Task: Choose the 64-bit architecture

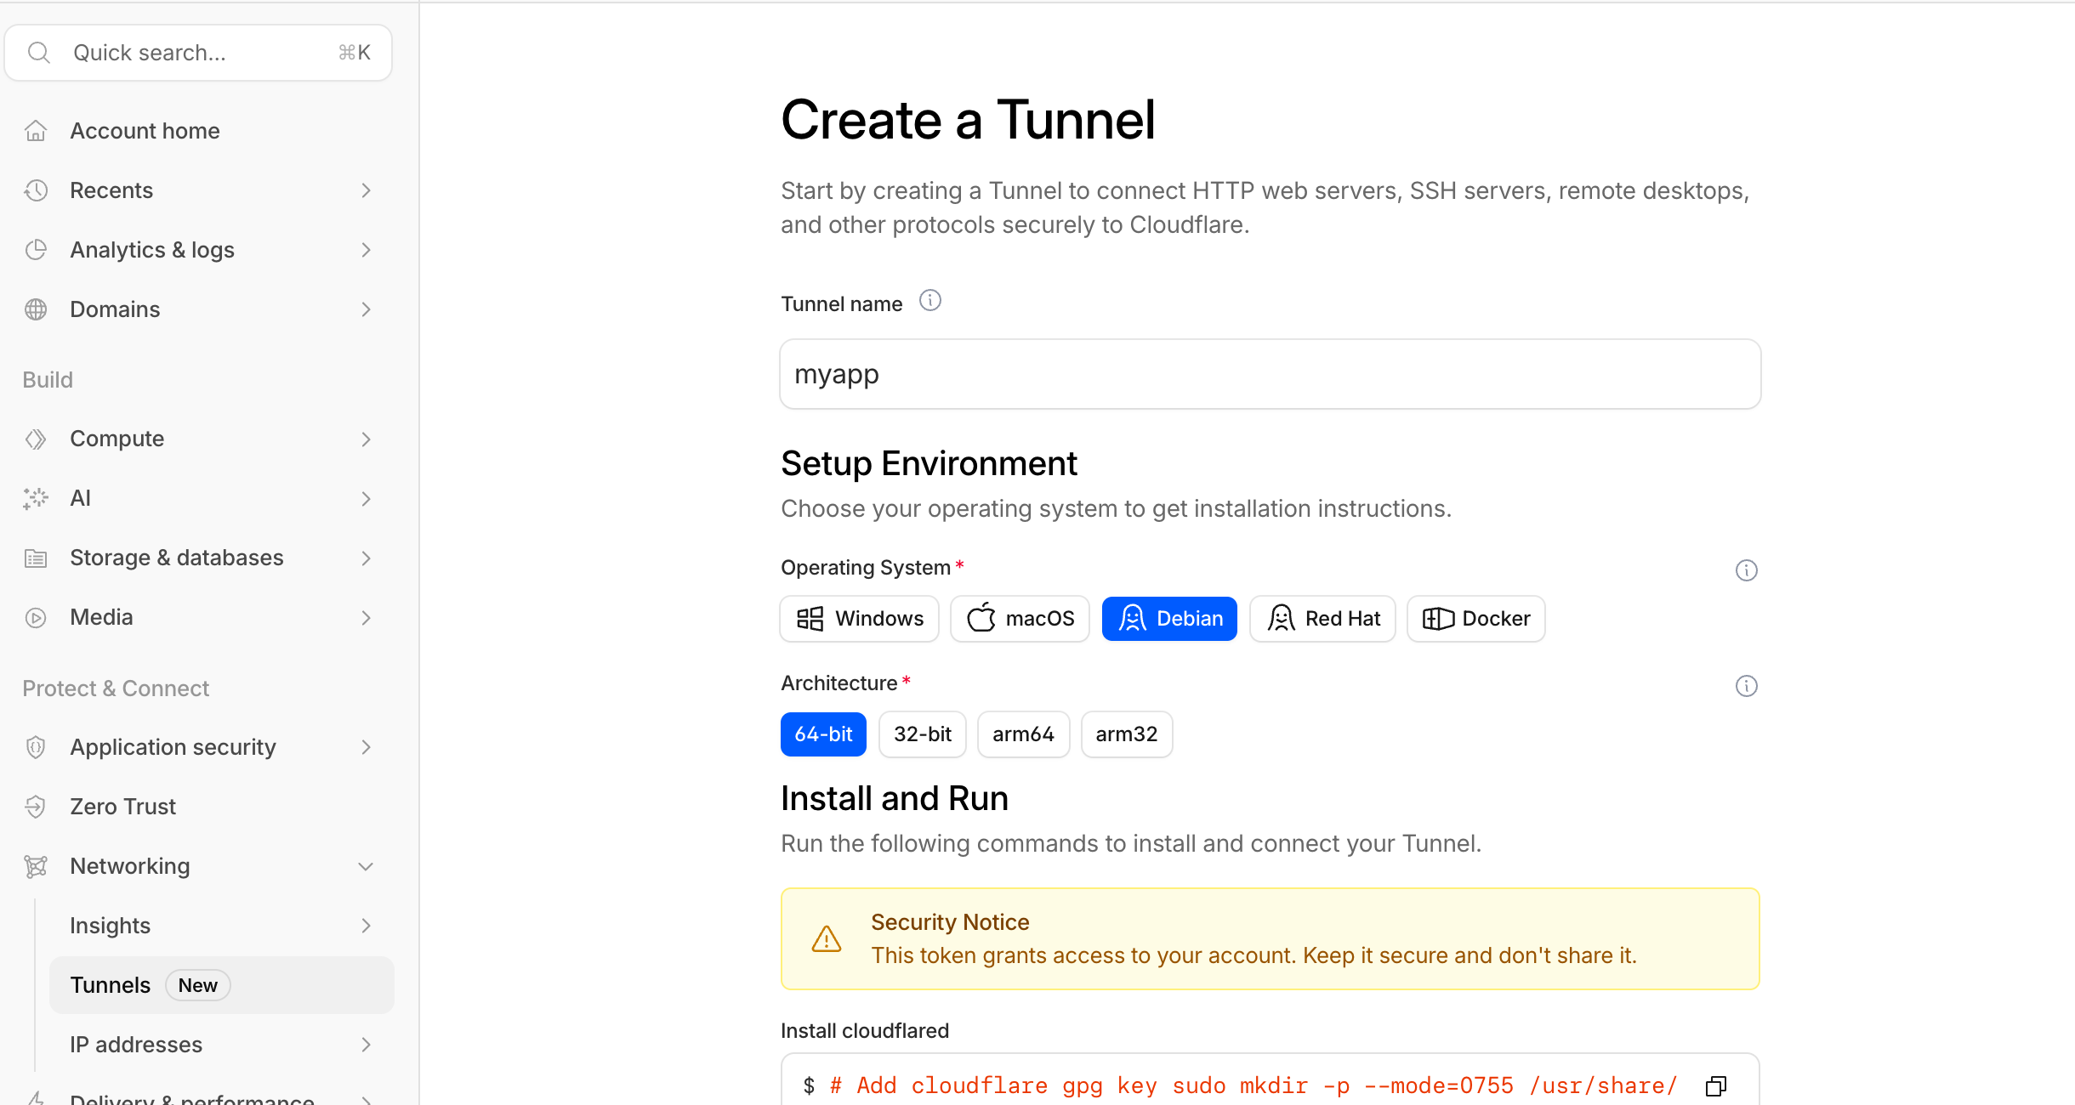Action: click(x=823, y=734)
